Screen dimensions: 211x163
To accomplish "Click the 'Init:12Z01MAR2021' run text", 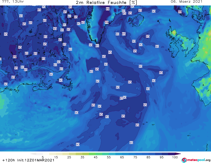I will pos(36,160).
